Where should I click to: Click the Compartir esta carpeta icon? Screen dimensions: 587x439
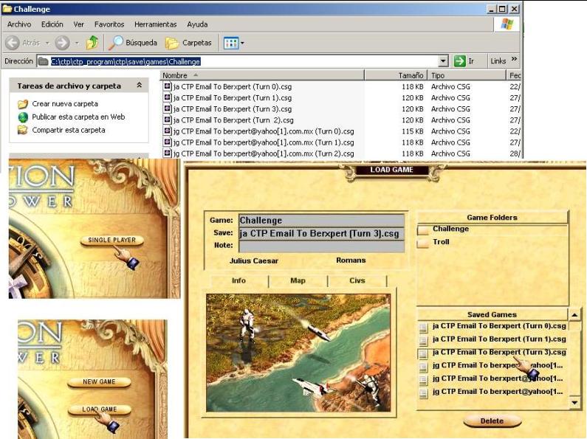point(23,130)
